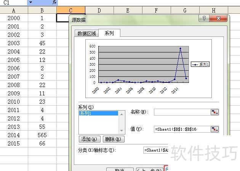Select cell containing 2015
This screenshot has width=240, height=171.
pyautogui.click(x=14, y=144)
